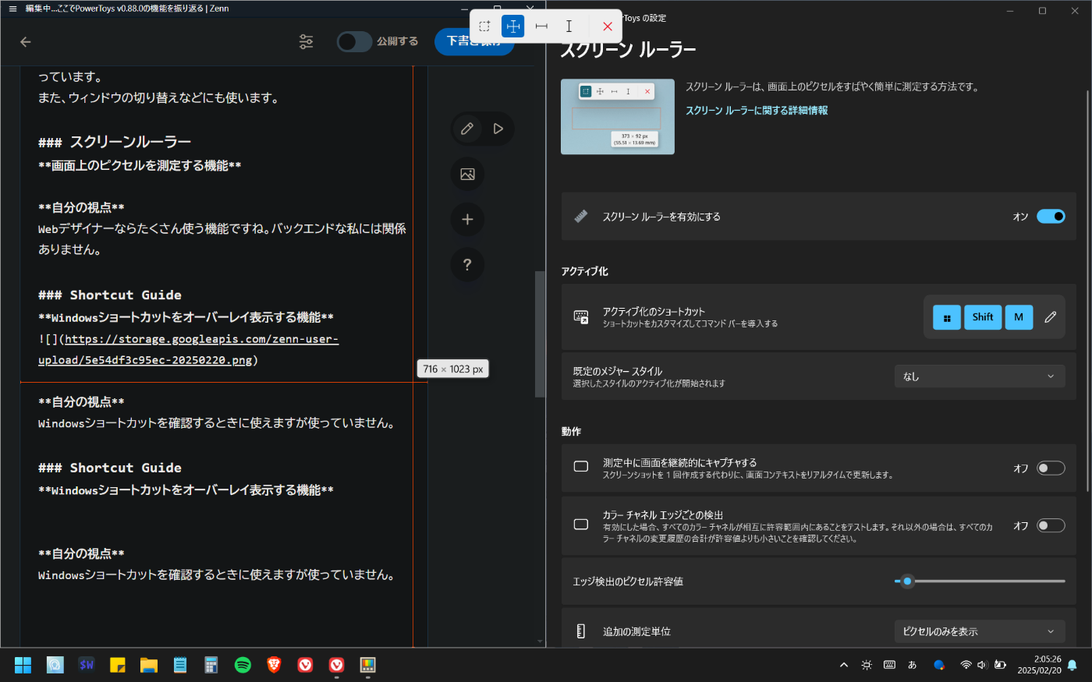Toggle the 公開する publish switch
The width and height of the screenshot is (1092, 682).
pyautogui.click(x=354, y=41)
